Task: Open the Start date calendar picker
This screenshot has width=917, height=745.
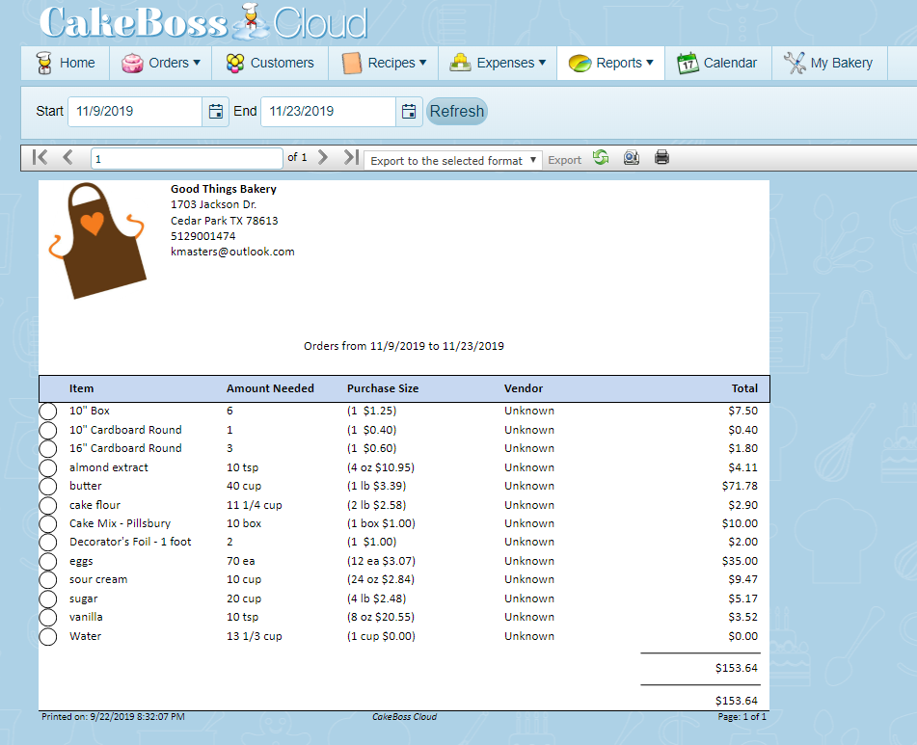Action: (x=214, y=111)
